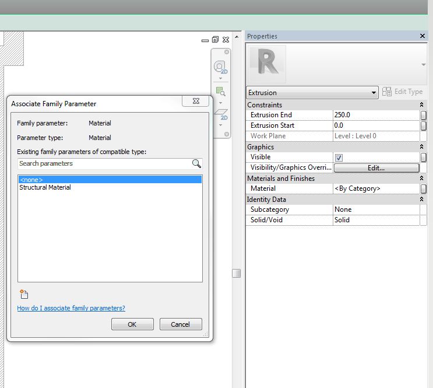Click the Cancel button
Viewport: 433px width, 388px height.
181,324
